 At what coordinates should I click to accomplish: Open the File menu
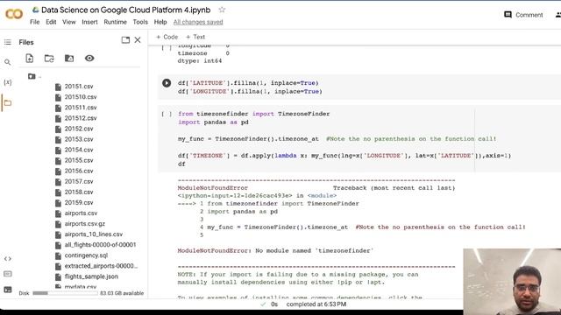pyautogui.click(x=35, y=22)
